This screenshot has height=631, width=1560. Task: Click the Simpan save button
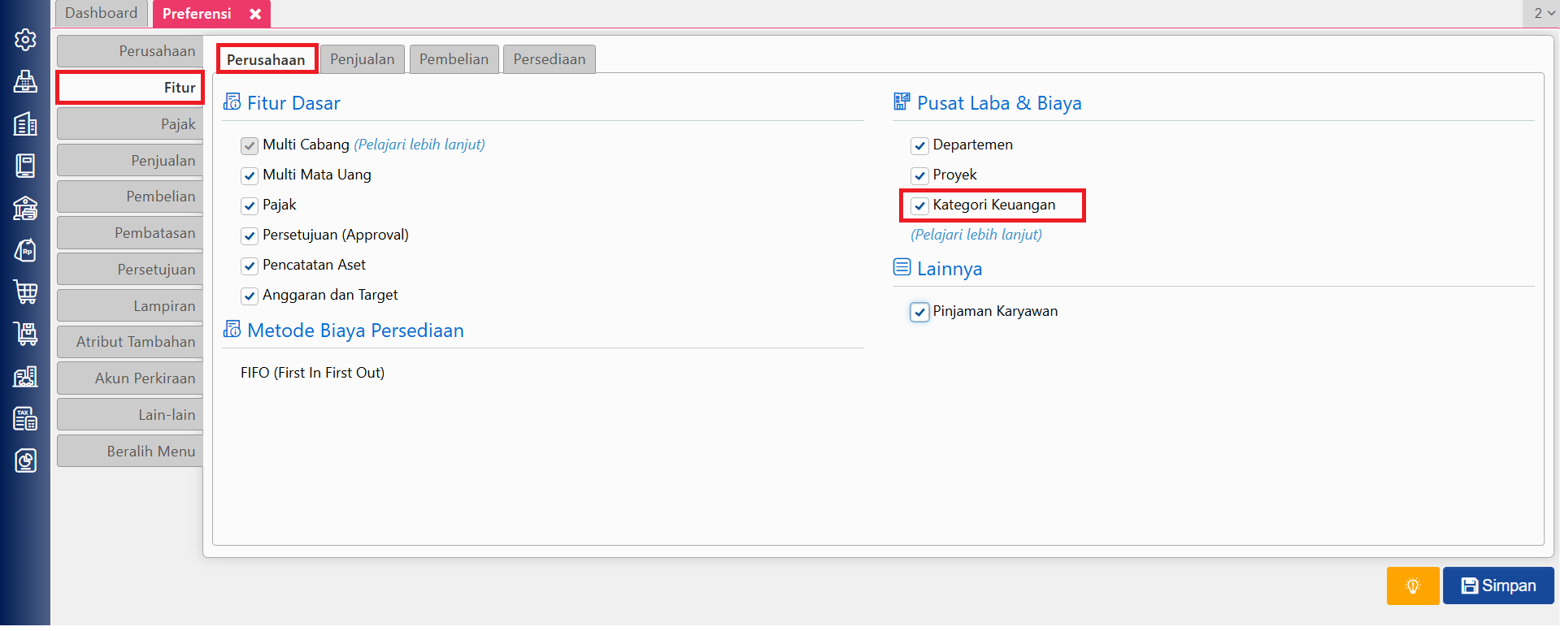[x=1497, y=586]
